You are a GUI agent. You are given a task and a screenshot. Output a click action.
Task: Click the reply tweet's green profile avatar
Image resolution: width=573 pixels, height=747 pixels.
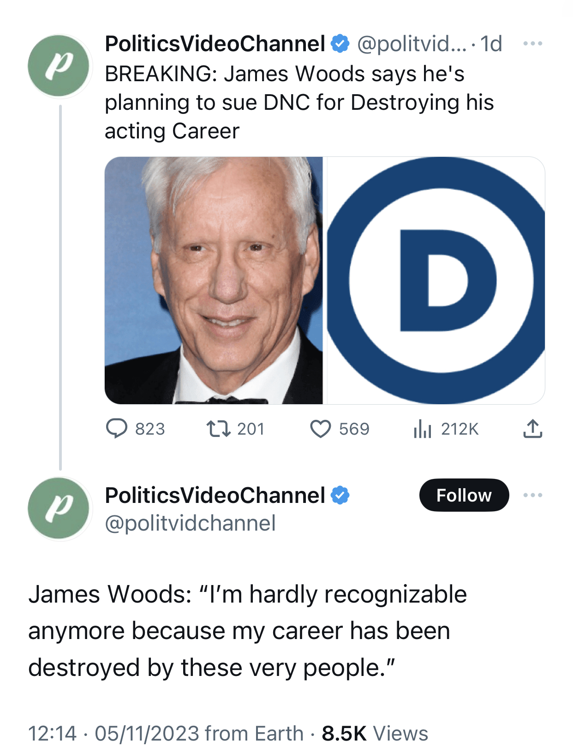59,508
